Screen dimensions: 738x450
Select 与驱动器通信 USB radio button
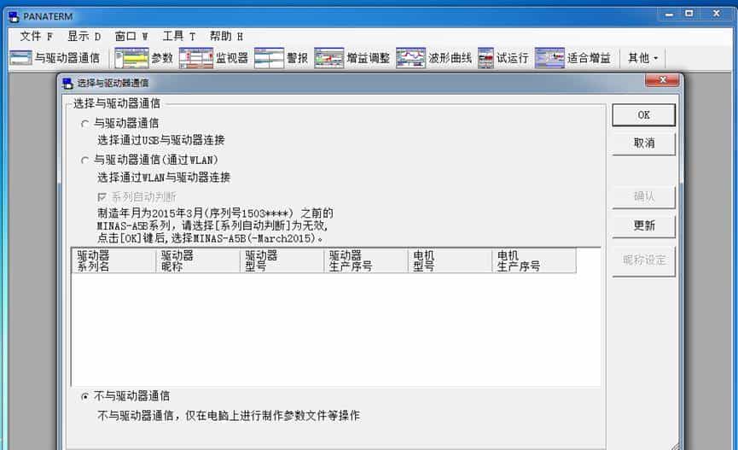(x=84, y=124)
